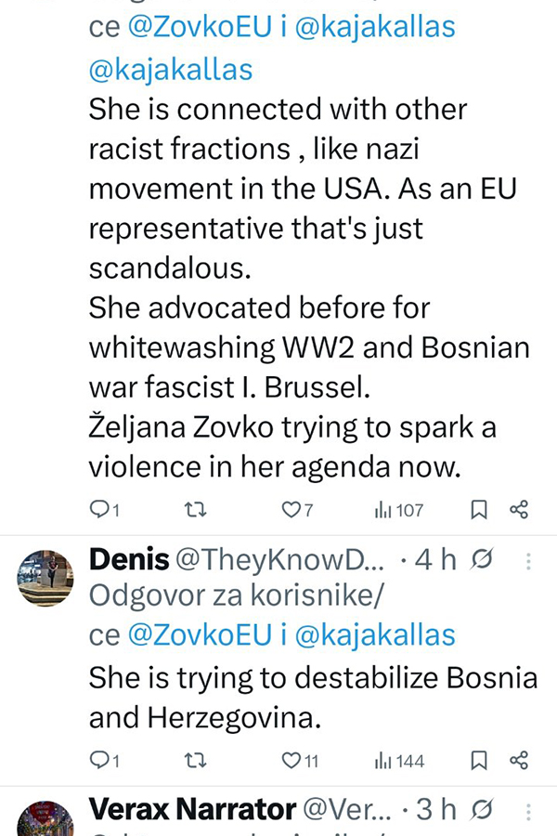The image size is (557, 836).
Task: Bookmark the tweet with 107 views
Action: (479, 509)
